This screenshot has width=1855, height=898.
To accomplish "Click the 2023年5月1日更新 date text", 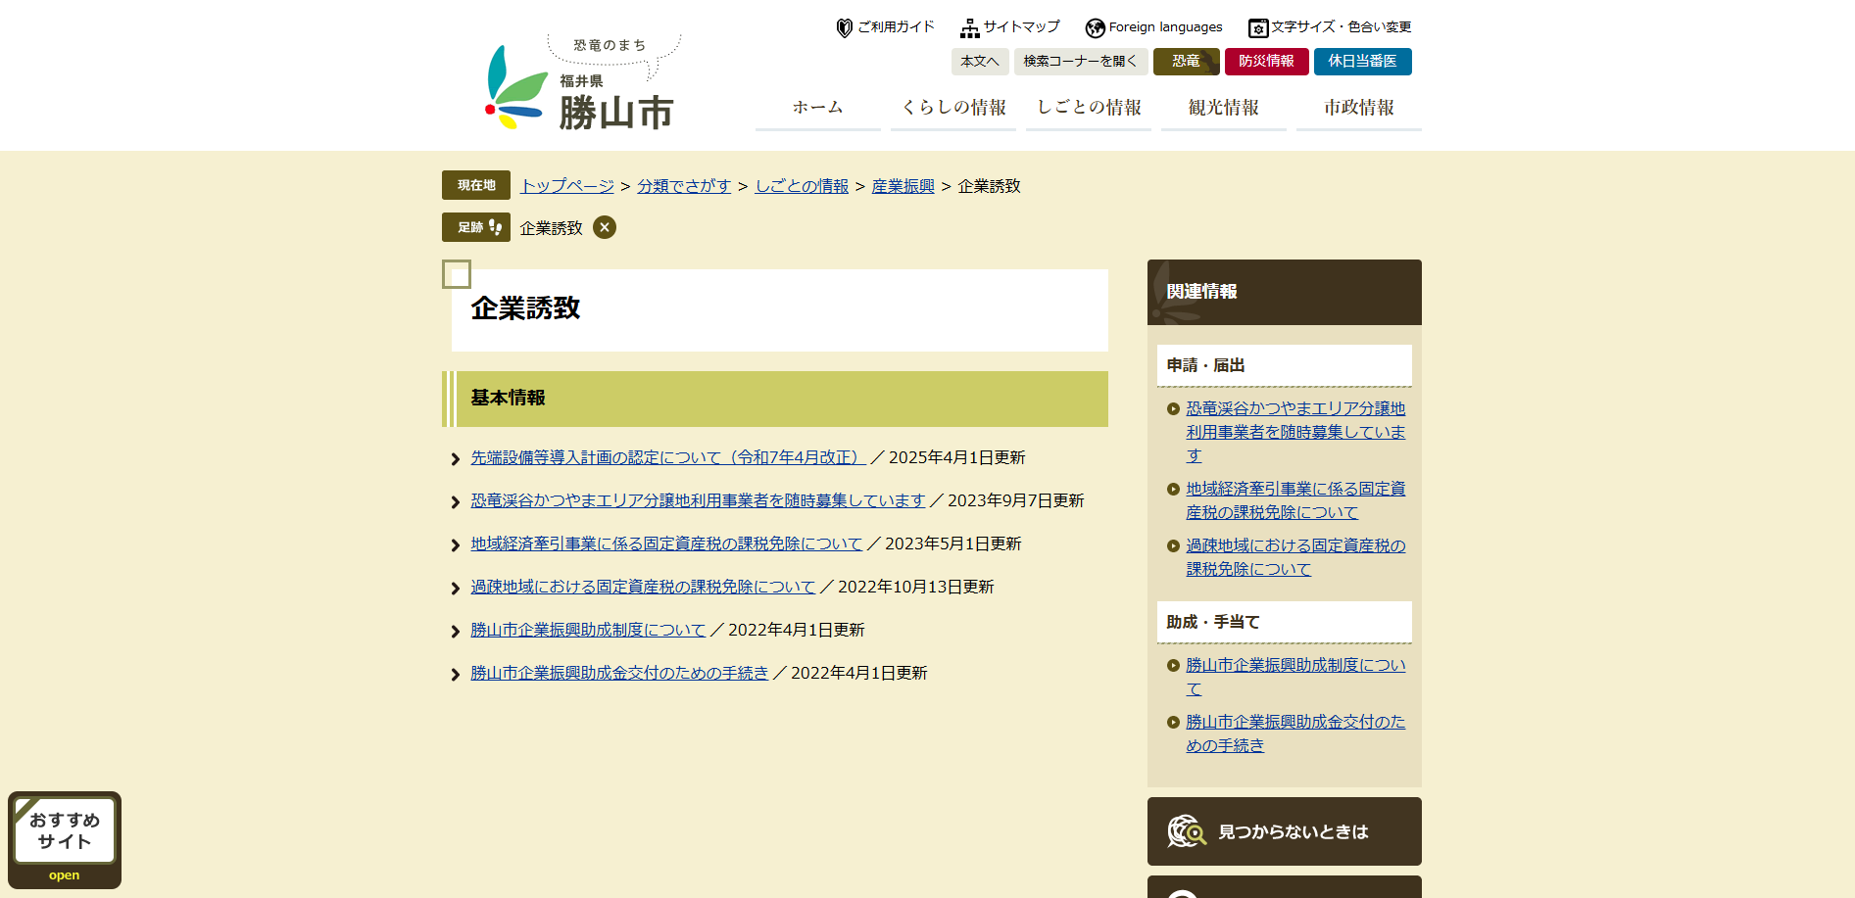I will click(952, 544).
